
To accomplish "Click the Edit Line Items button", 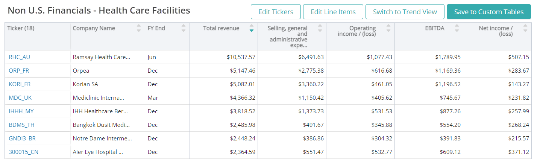I will click(333, 12).
